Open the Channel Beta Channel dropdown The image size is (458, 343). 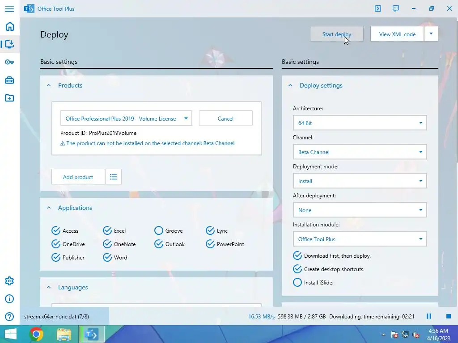(360, 152)
